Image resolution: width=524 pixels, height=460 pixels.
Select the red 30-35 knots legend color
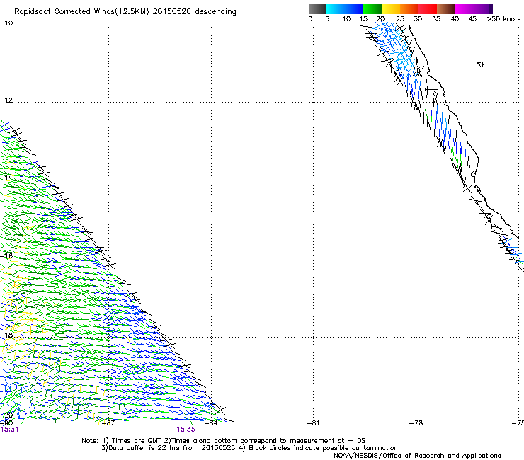pos(428,8)
